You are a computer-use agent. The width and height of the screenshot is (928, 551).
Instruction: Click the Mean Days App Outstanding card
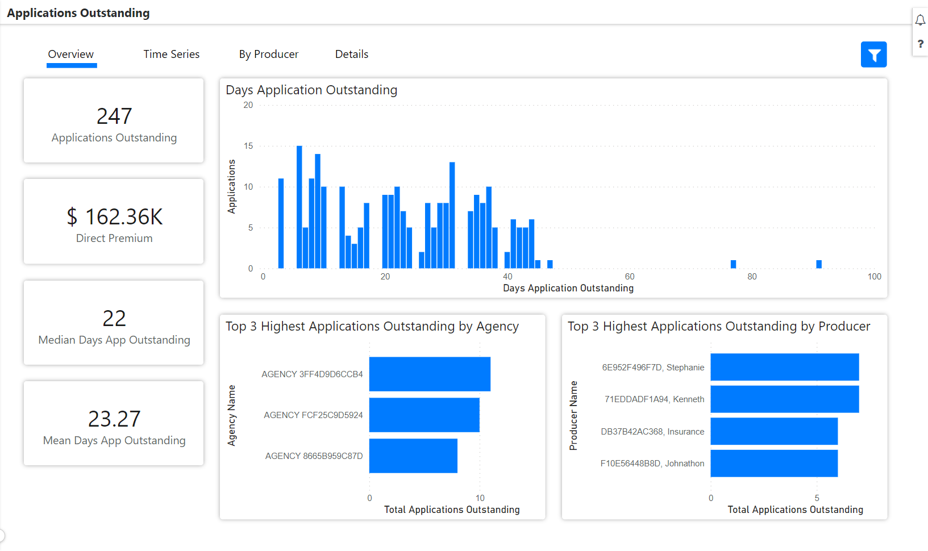(x=113, y=423)
